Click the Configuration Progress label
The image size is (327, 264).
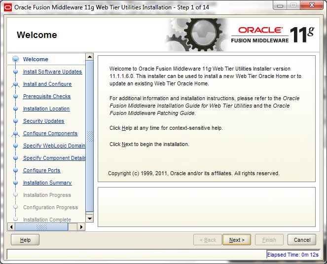(50, 207)
